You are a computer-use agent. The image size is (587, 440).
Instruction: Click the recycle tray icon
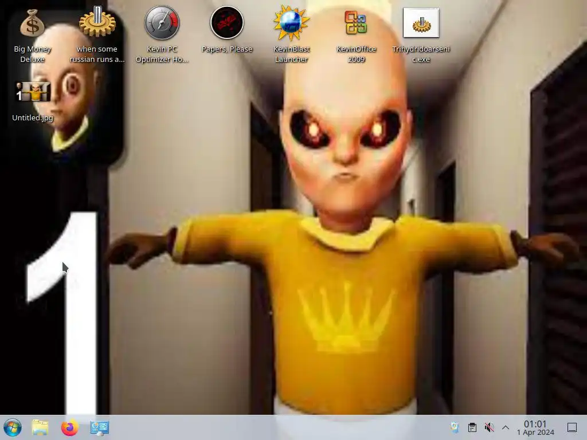(455, 427)
